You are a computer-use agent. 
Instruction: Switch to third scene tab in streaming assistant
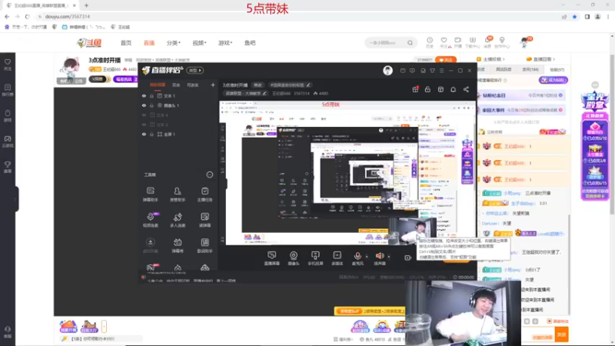193,85
